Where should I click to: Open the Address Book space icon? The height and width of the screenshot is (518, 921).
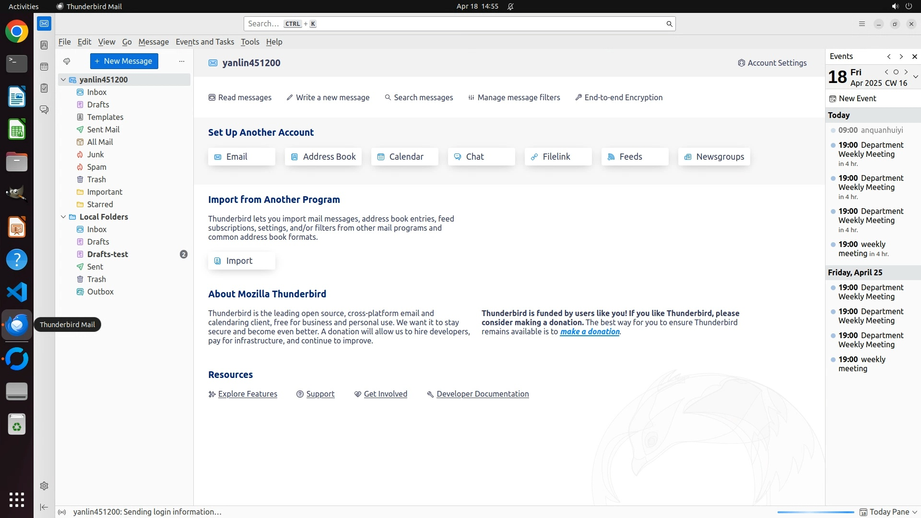click(44, 45)
